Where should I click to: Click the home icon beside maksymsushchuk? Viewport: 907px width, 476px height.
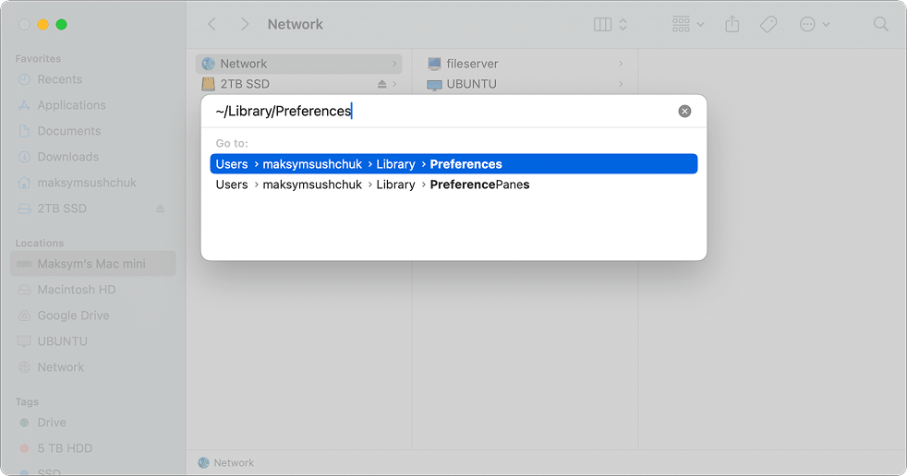tap(24, 183)
